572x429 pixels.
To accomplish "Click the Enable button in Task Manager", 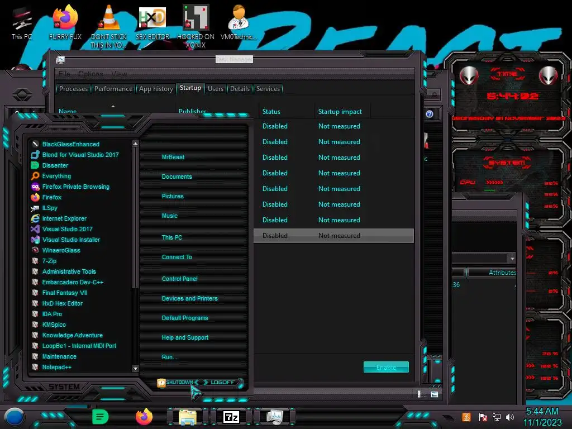I will pyautogui.click(x=386, y=368).
